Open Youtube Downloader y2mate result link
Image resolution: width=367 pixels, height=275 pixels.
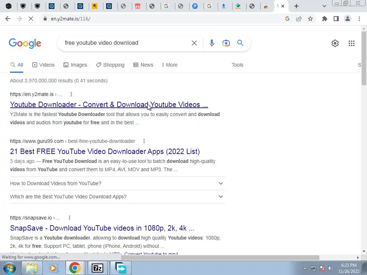click(109, 105)
